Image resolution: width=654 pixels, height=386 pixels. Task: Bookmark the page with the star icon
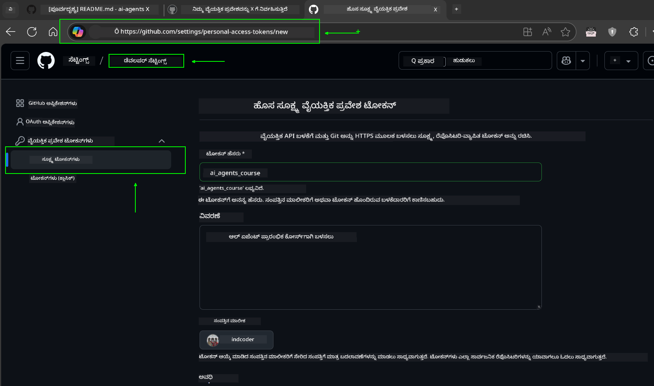tap(565, 32)
